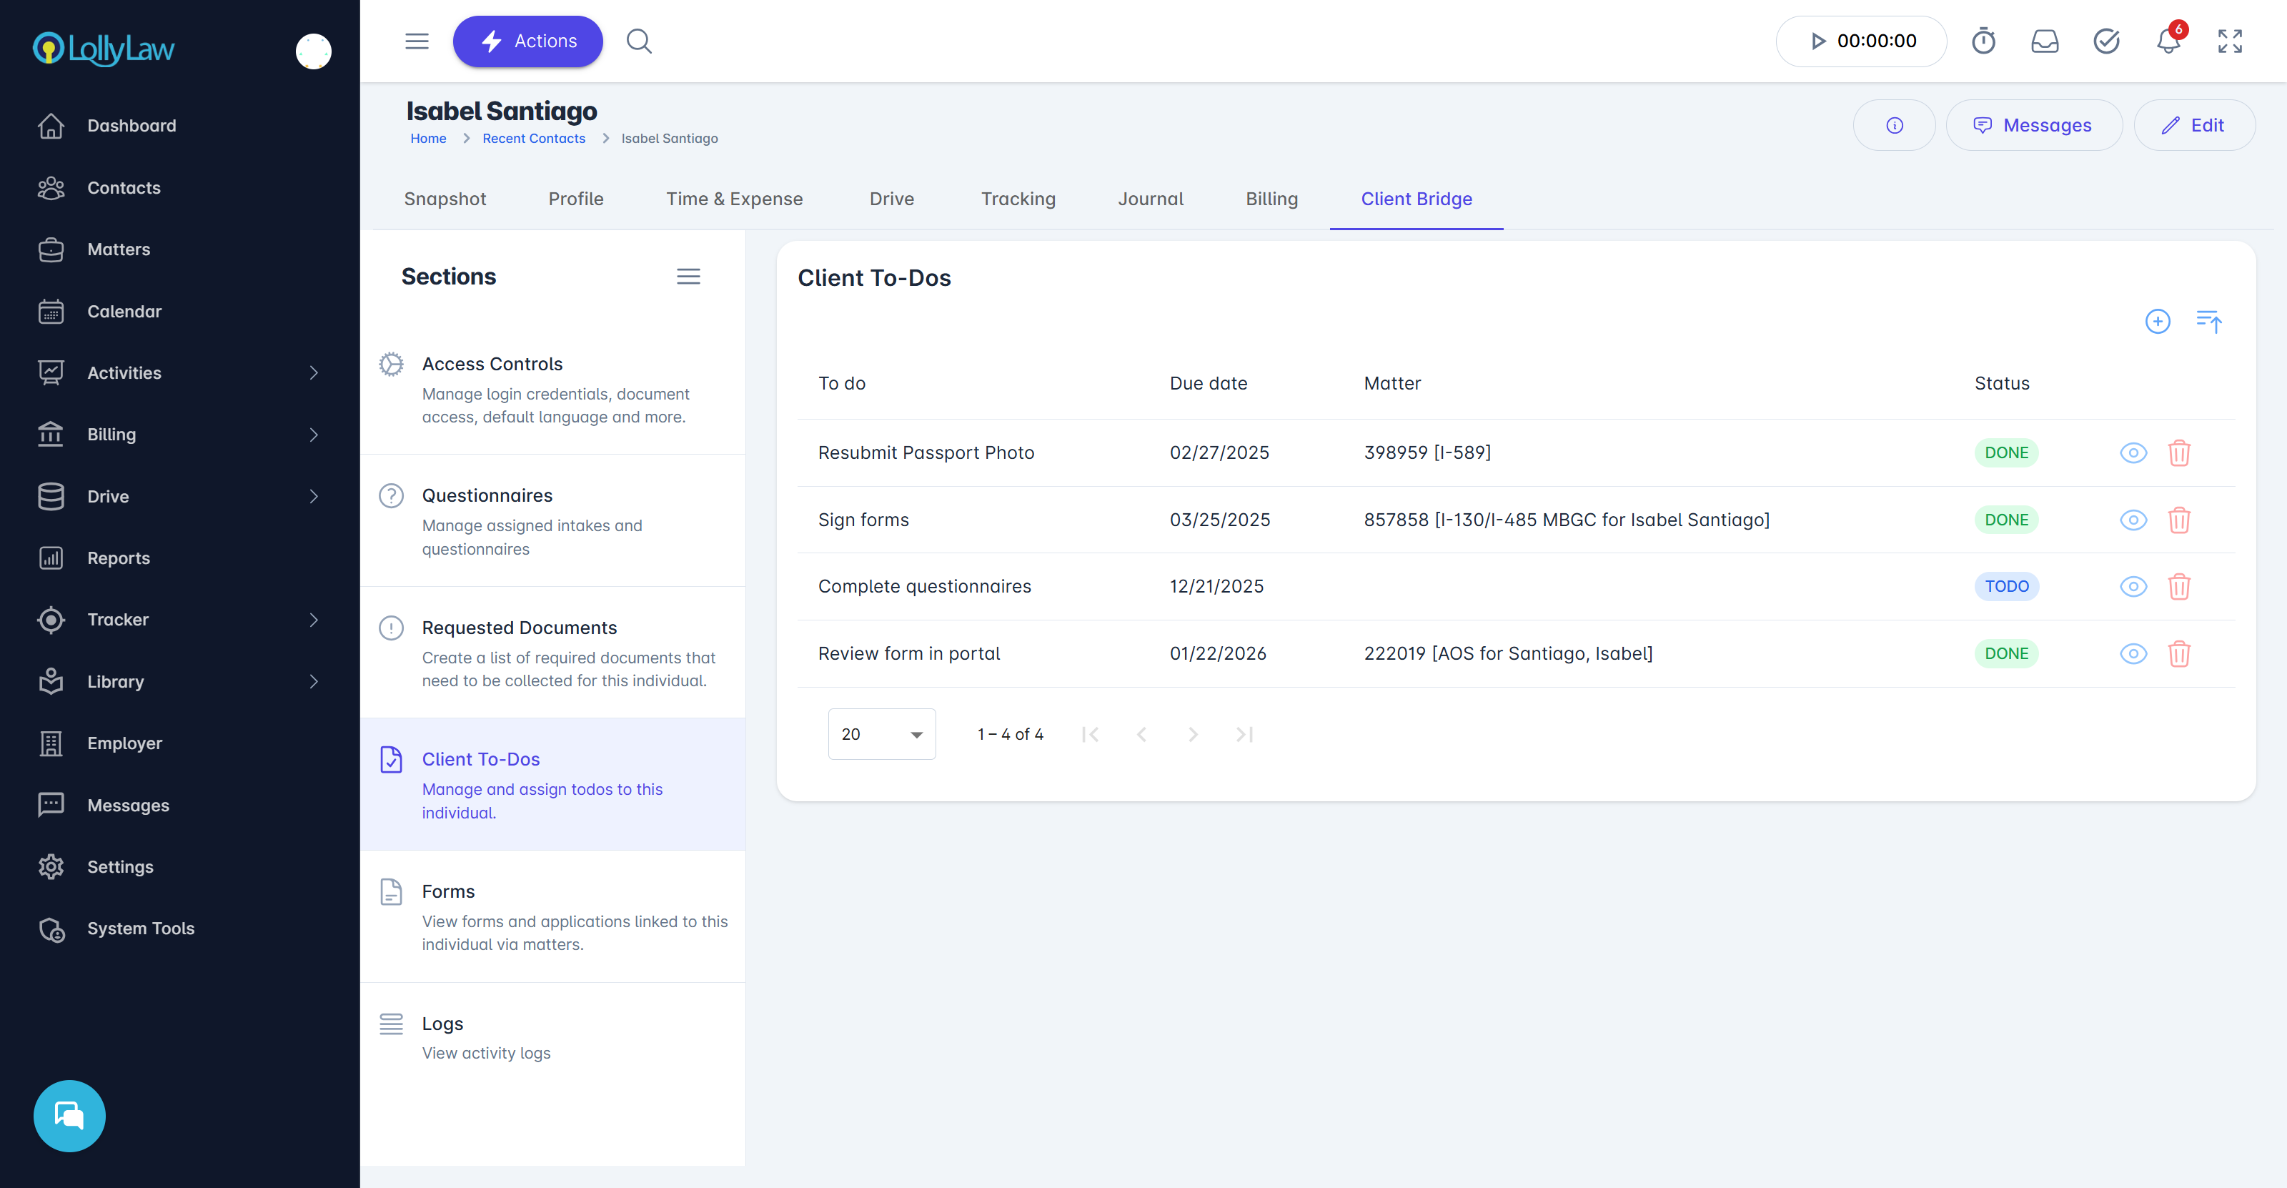Start the 00:00:00 timer
Viewport: 2287px width, 1188px height.
pyautogui.click(x=1817, y=41)
